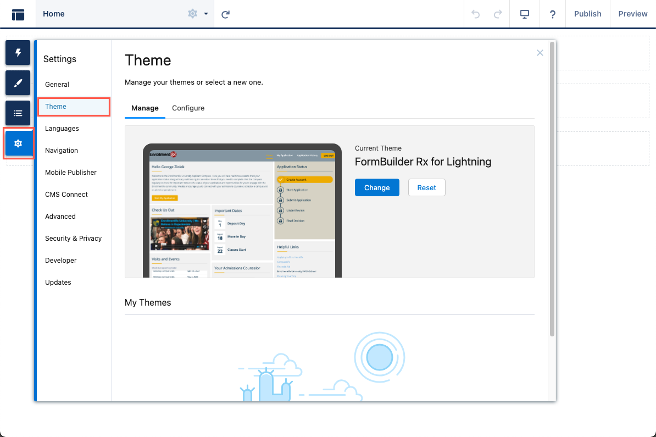
Task: Click the page properties gear icon
Action: click(x=192, y=14)
